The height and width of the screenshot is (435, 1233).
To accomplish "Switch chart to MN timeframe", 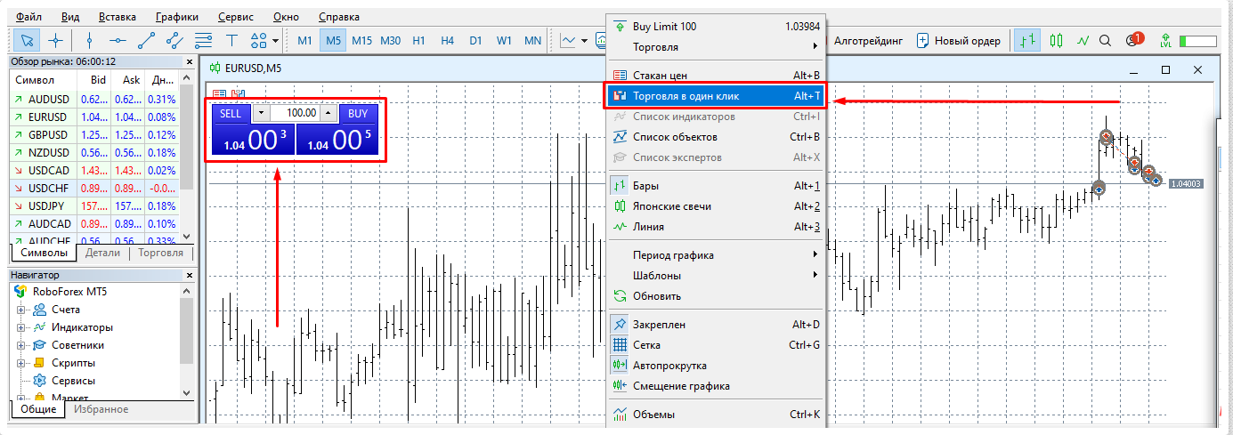I will [532, 40].
